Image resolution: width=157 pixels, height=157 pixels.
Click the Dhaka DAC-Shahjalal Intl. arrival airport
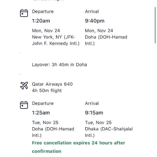109,132
